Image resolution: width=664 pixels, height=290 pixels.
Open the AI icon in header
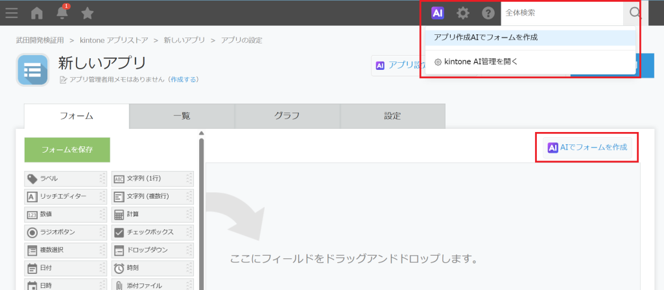438,13
